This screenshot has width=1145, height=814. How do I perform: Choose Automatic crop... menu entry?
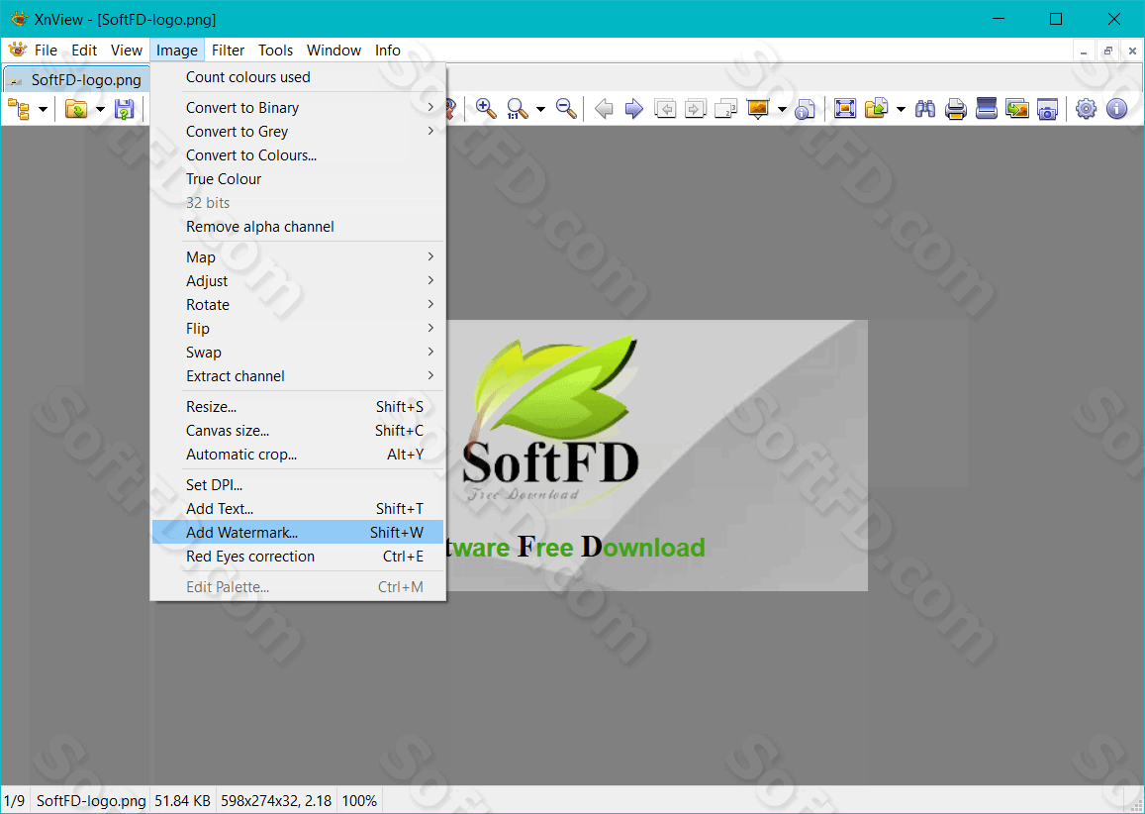coord(298,454)
